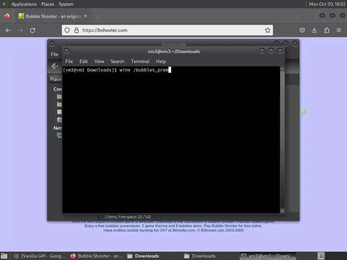Image resolution: width=347 pixels, height=260 pixels.
Task: Open the View menu in terminal window
Action: point(99,61)
